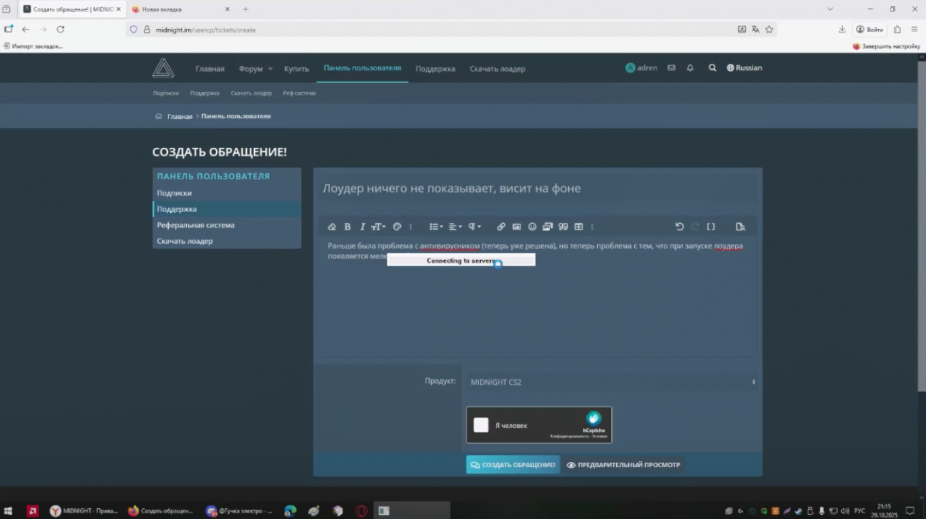Image resolution: width=926 pixels, height=519 pixels.
Task: Check the hCaptcha "Я человек" box
Action: pos(481,425)
